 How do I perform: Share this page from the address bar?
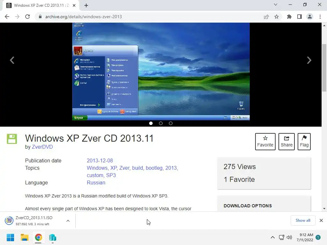tap(266, 17)
